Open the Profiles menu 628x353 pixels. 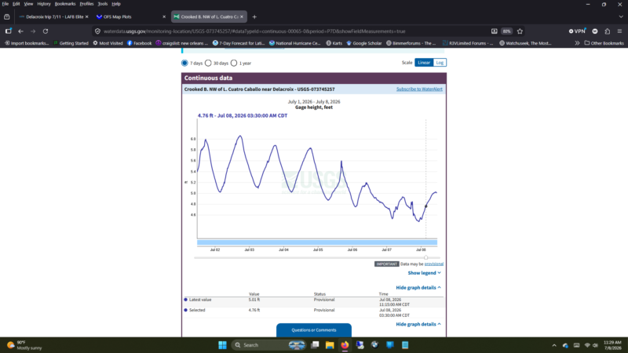[86, 4]
